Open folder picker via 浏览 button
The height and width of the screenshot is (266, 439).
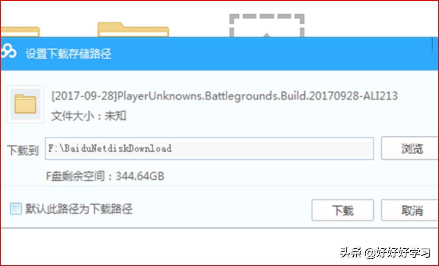410,148
